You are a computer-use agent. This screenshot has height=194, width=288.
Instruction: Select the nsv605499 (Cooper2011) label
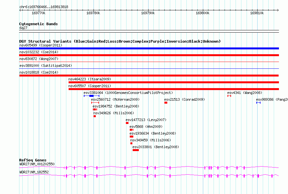pos(41,45)
